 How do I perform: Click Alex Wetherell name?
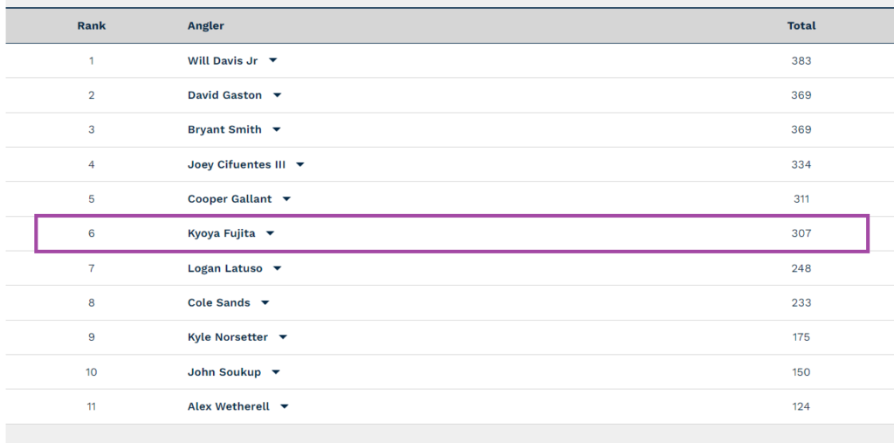point(229,406)
